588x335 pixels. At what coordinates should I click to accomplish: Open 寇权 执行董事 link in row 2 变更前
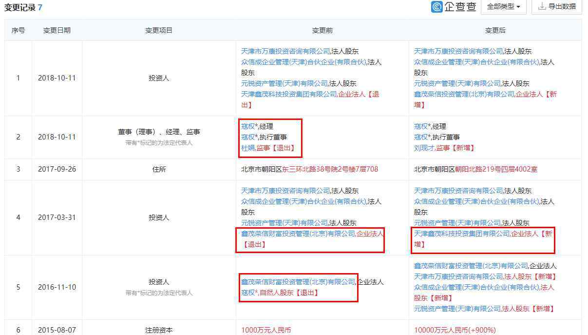[x=248, y=137]
